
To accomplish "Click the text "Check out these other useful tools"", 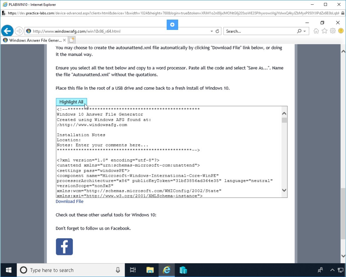I will 90,215.
